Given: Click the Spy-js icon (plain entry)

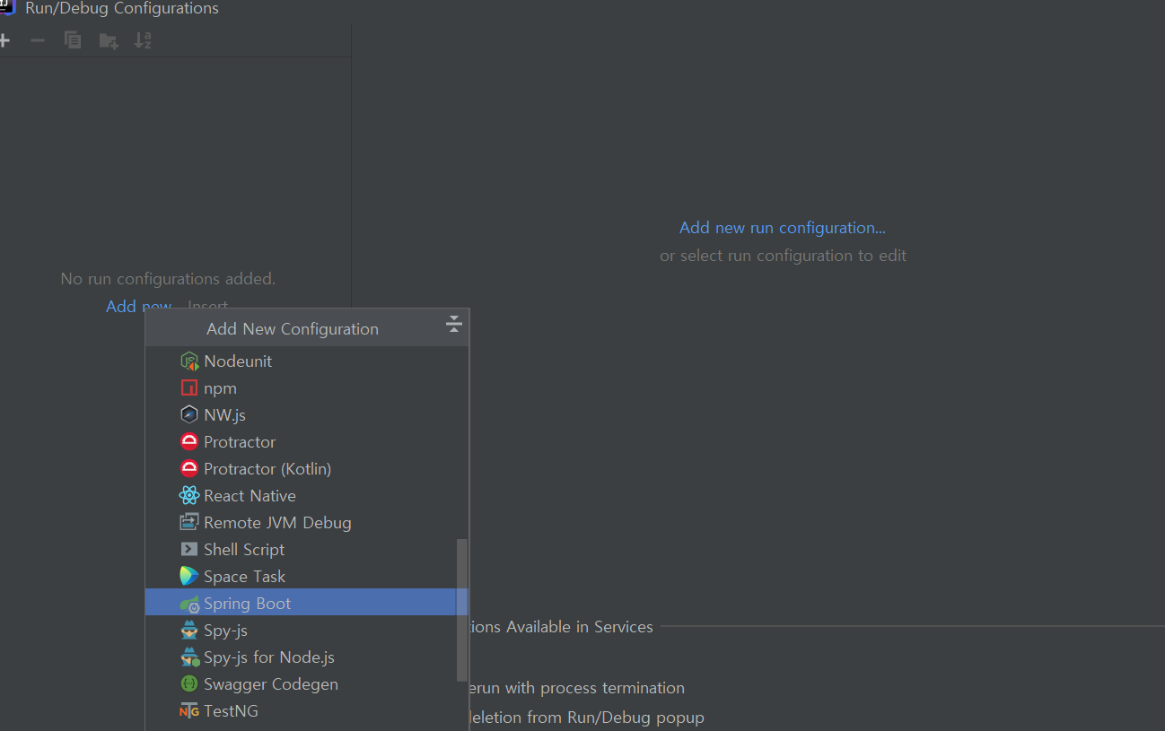Looking at the screenshot, I should (189, 631).
